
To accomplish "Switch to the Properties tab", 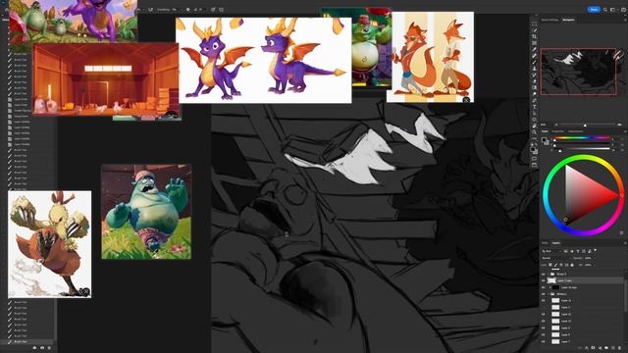I will pyautogui.click(x=558, y=131).
